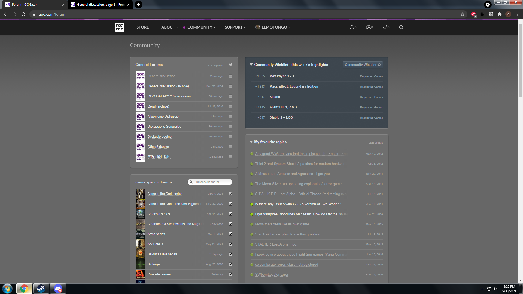Click the Community Wishlist button
Image resolution: width=523 pixels, height=294 pixels.
(x=363, y=65)
